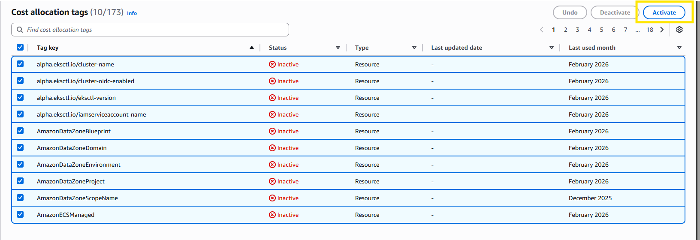
Task: Click the pagination ellipsis
Action: tap(638, 30)
